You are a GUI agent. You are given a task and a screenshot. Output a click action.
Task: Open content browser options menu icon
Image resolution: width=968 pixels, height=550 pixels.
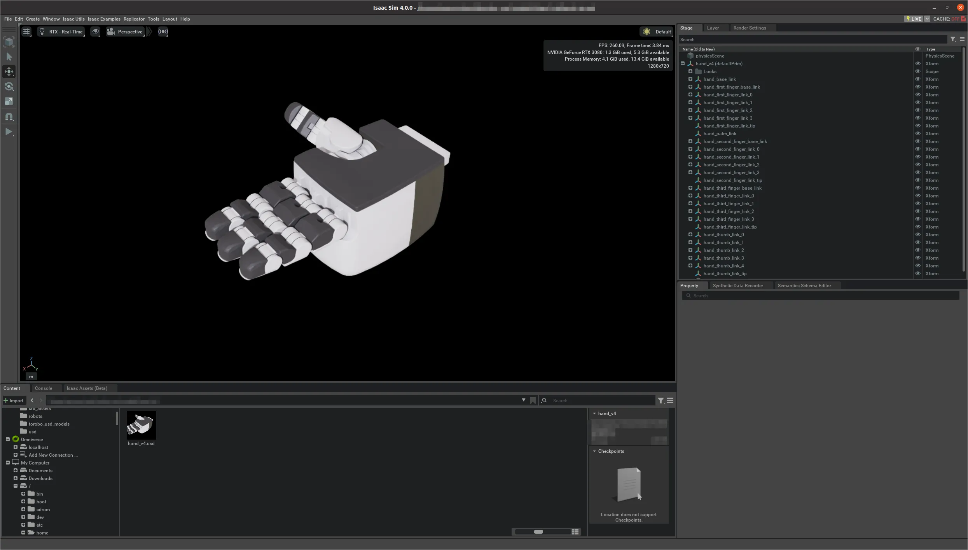pyautogui.click(x=670, y=401)
